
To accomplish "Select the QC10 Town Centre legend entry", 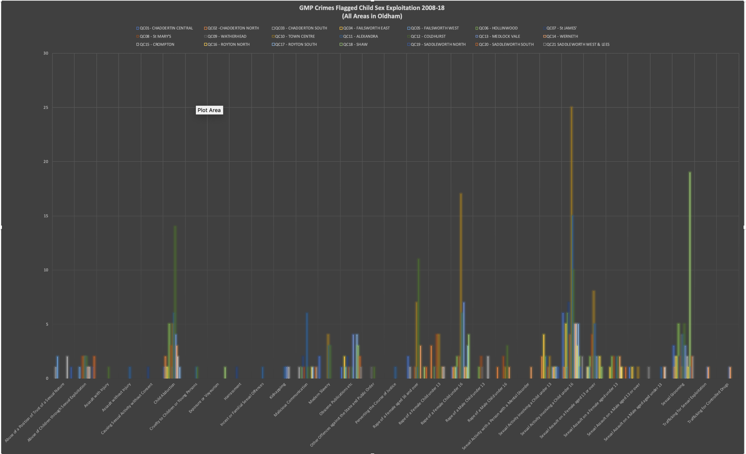I will (295, 36).
